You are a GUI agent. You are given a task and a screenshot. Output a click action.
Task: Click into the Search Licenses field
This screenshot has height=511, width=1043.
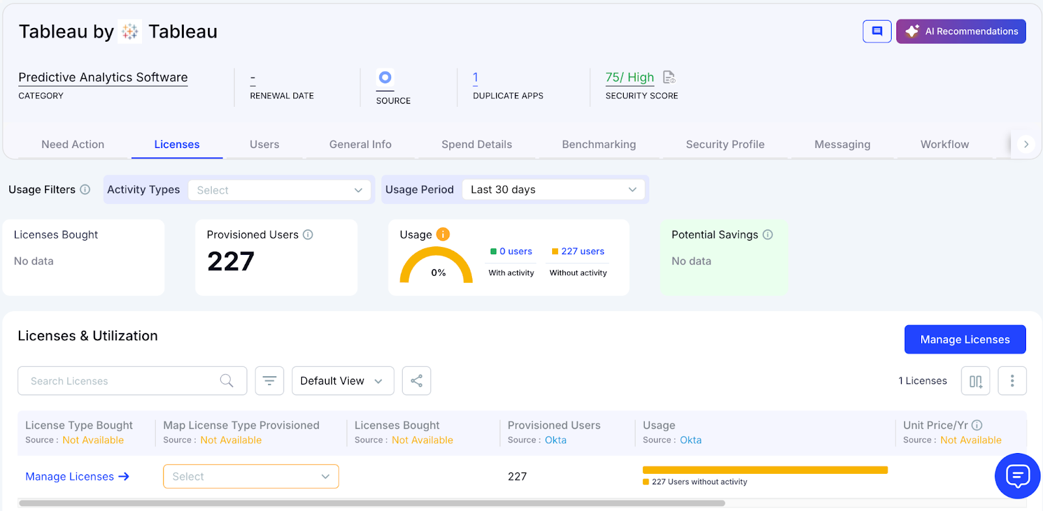132,381
